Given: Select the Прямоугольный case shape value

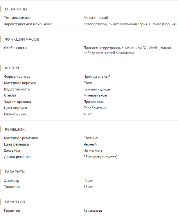Looking at the screenshot, I should point(97,77).
